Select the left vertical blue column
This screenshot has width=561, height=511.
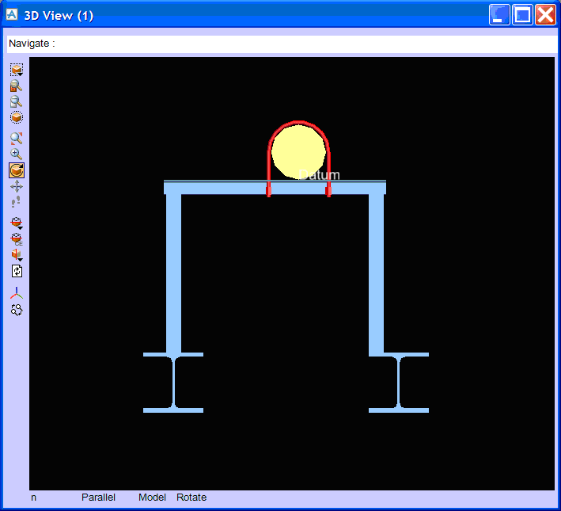[173, 273]
